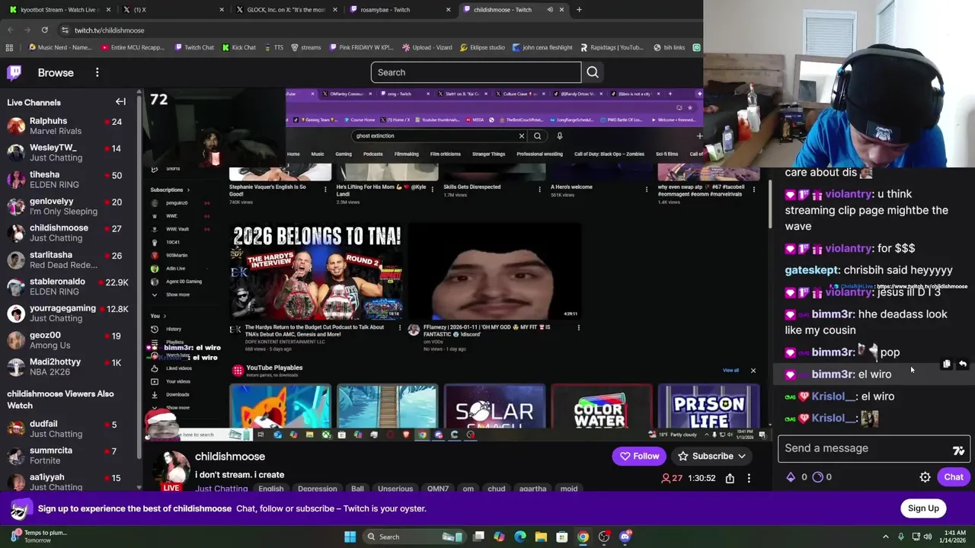Image resolution: width=975 pixels, height=548 pixels.
Task: Switch to the (1) X browser tab
Action: pos(174,10)
